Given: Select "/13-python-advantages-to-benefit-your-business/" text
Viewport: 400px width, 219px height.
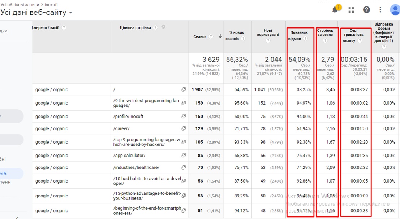Looking at the screenshot, I should click(x=147, y=196).
